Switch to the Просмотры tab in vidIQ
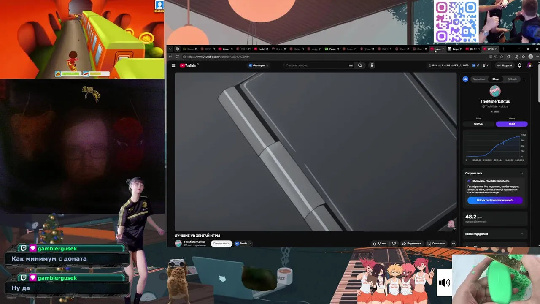The height and width of the screenshot is (304, 540). click(478, 79)
